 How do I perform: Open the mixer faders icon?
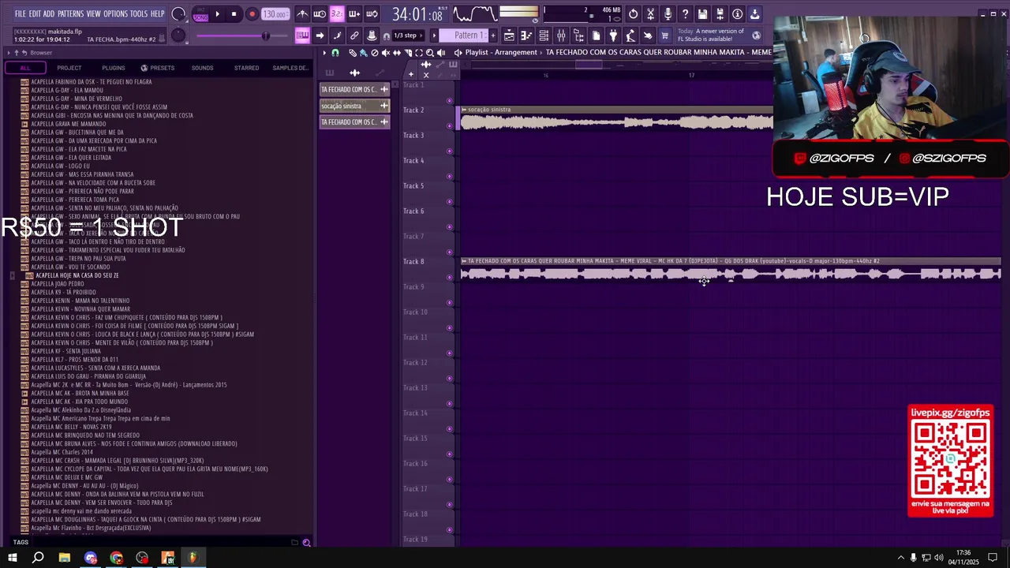[561, 35]
